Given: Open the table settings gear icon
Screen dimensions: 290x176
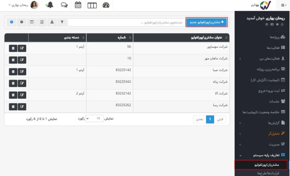Looking at the screenshot, I should coord(22,22).
